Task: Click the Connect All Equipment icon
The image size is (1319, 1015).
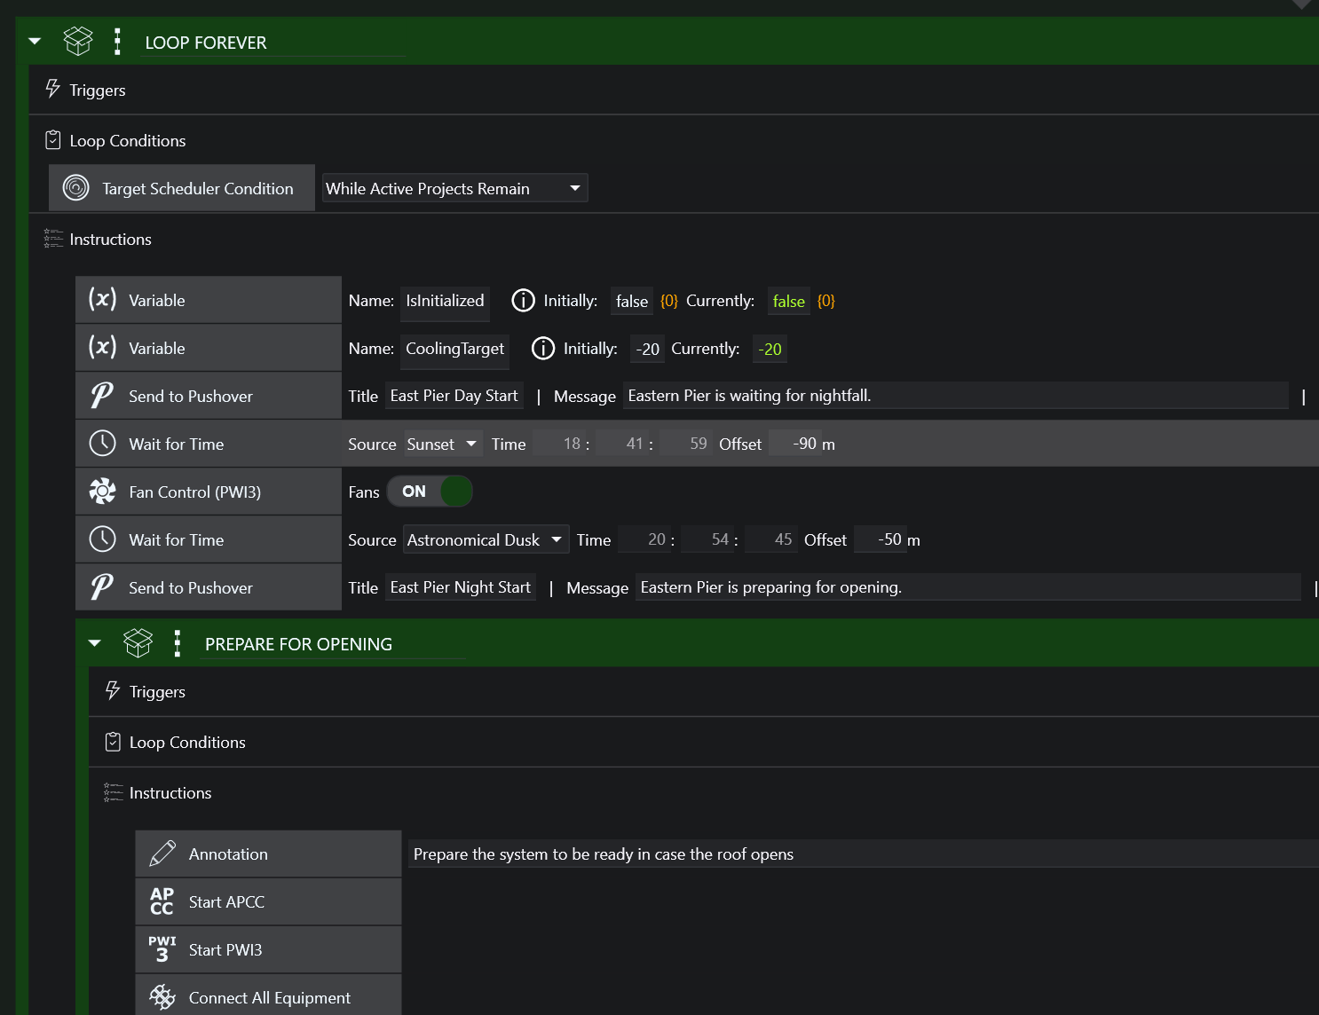Action: pos(162,997)
